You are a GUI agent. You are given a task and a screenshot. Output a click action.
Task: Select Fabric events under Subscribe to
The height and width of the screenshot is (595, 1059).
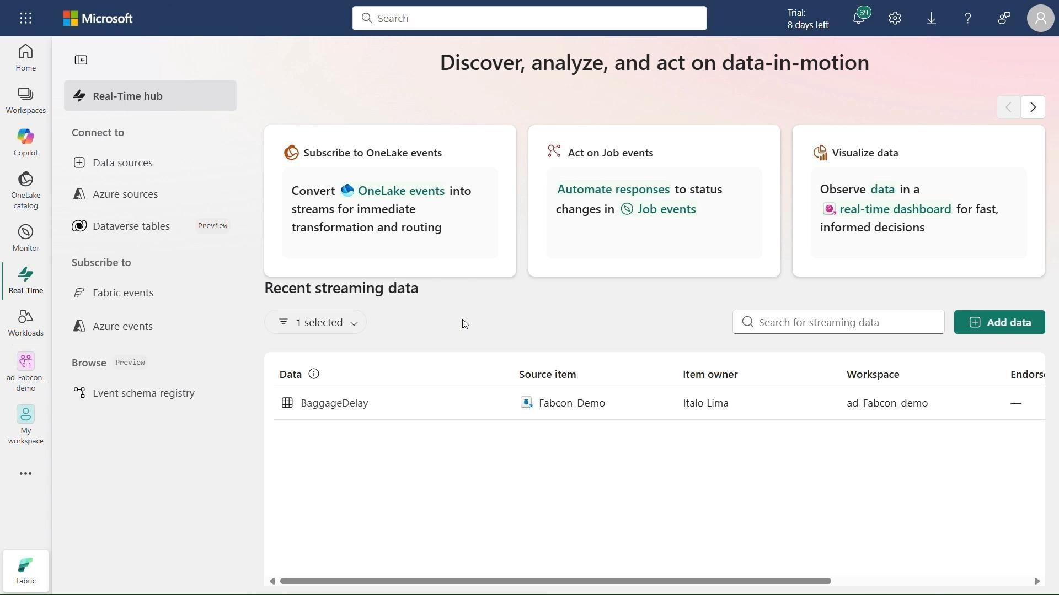click(123, 293)
